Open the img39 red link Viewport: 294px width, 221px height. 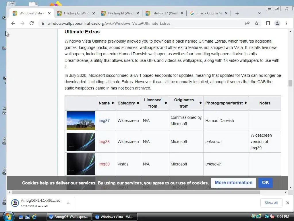point(104,164)
